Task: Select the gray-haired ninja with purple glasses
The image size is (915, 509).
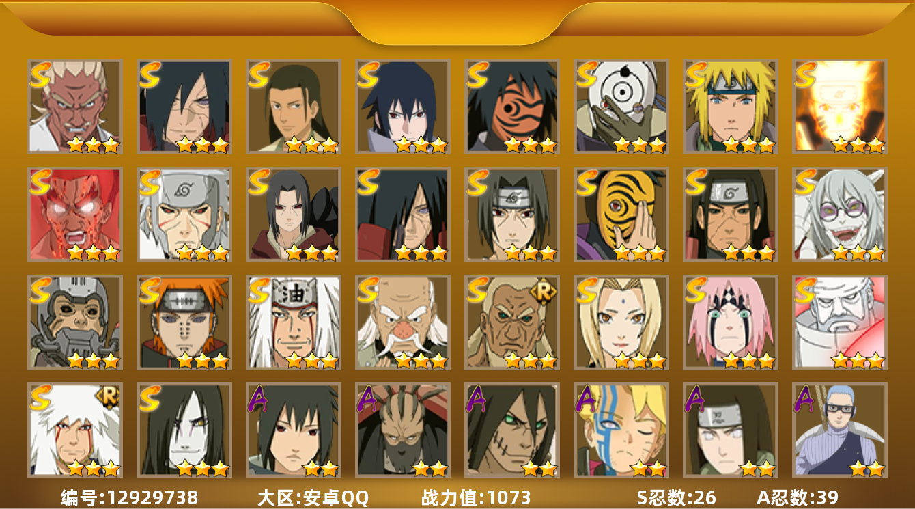Action: [839, 214]
